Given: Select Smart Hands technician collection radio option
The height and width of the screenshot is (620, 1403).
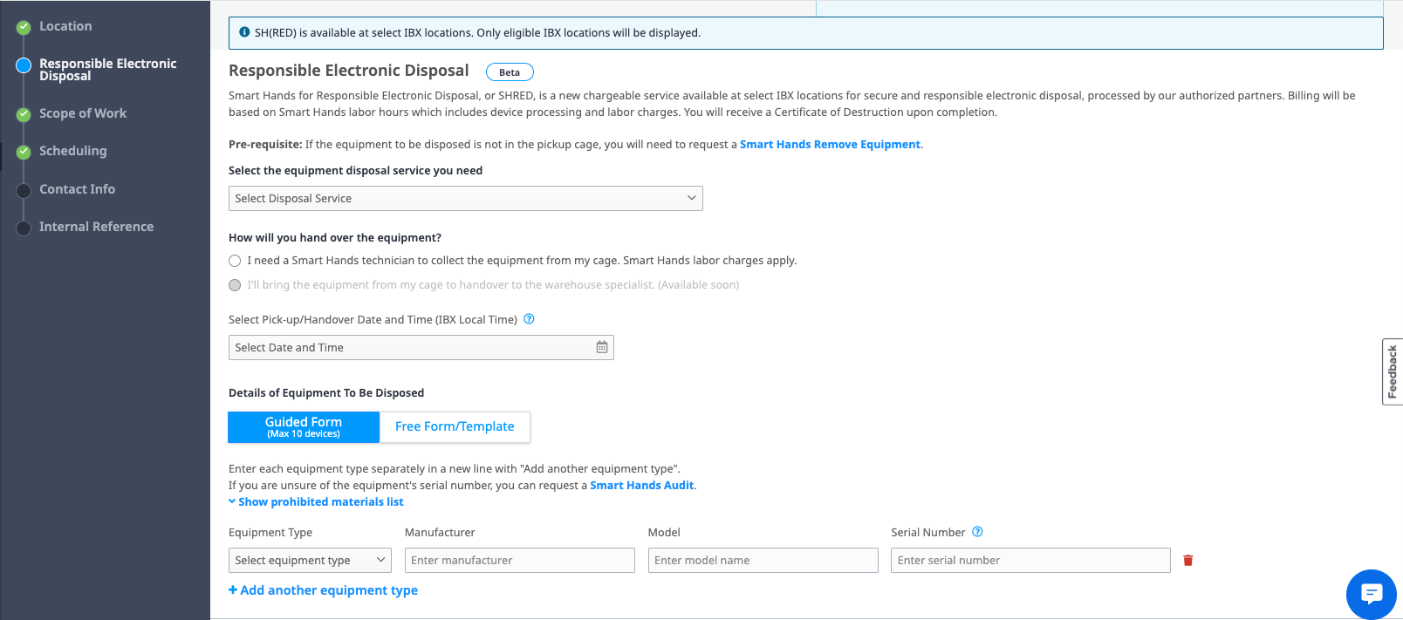Looking at the screenshot, I should pos(235,261).
